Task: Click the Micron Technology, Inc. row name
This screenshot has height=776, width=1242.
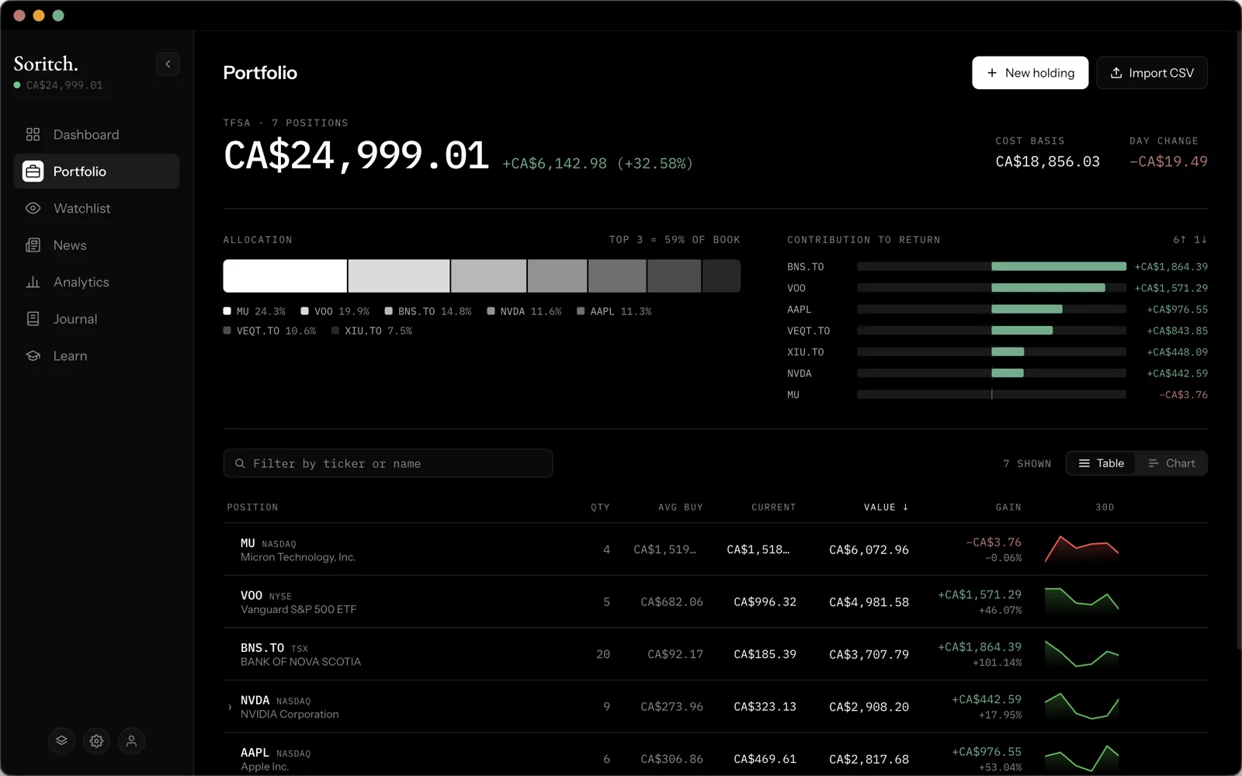Action: 298,557
